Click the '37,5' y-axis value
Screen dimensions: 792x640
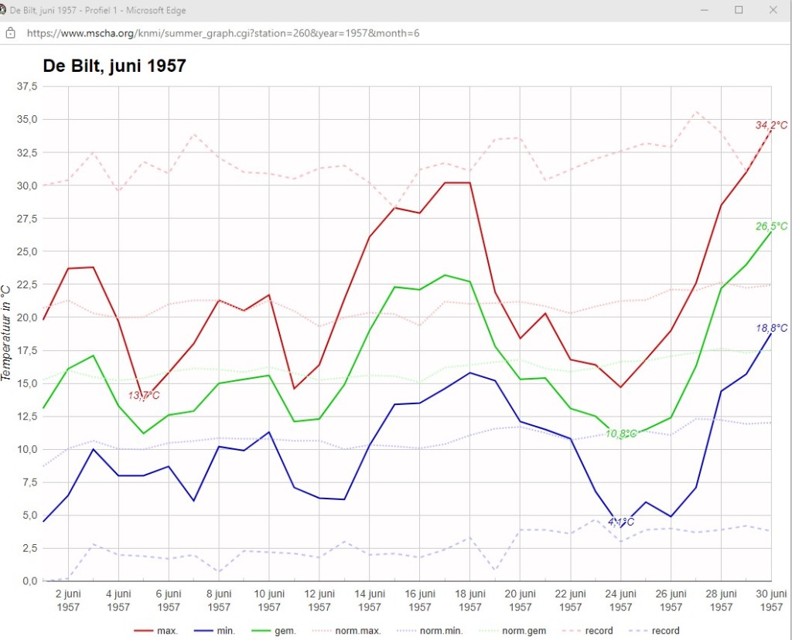tap(27, 87)
